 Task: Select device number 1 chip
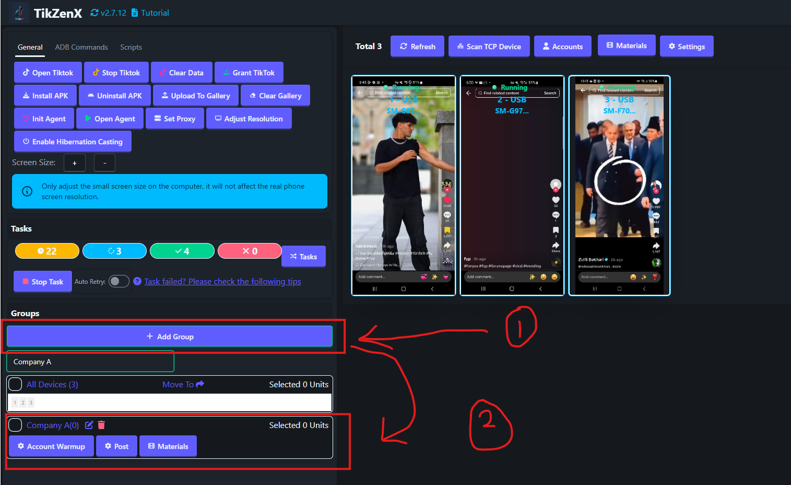[15, 402]
